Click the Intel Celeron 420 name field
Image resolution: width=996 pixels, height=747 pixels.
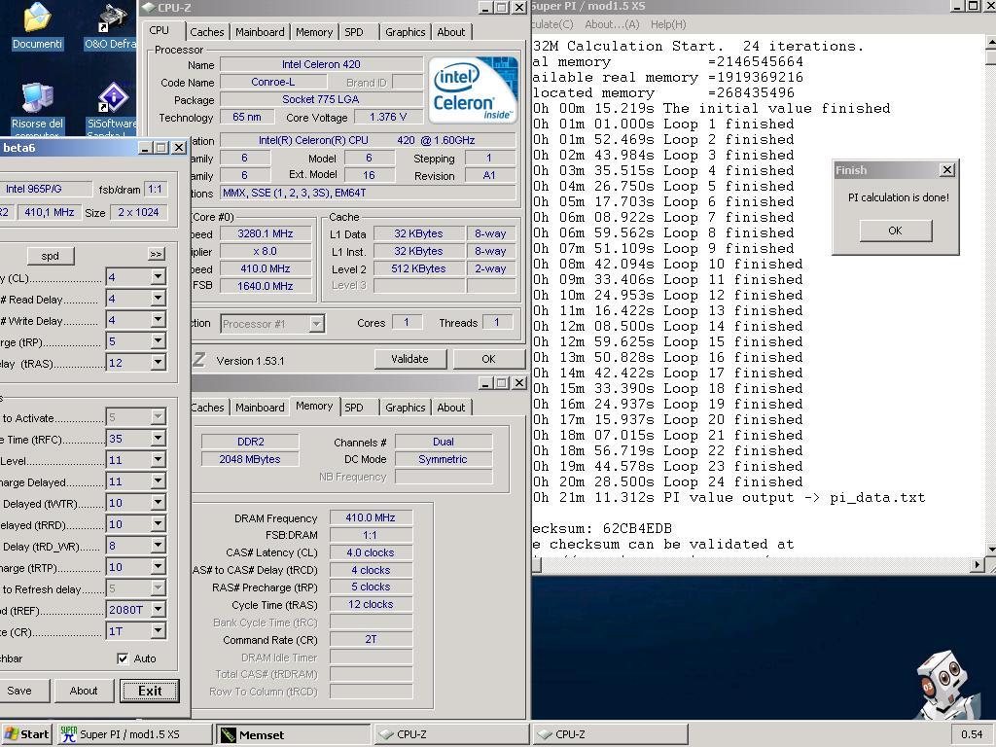321,64
